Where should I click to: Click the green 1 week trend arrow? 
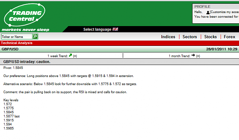click(70, 55)
